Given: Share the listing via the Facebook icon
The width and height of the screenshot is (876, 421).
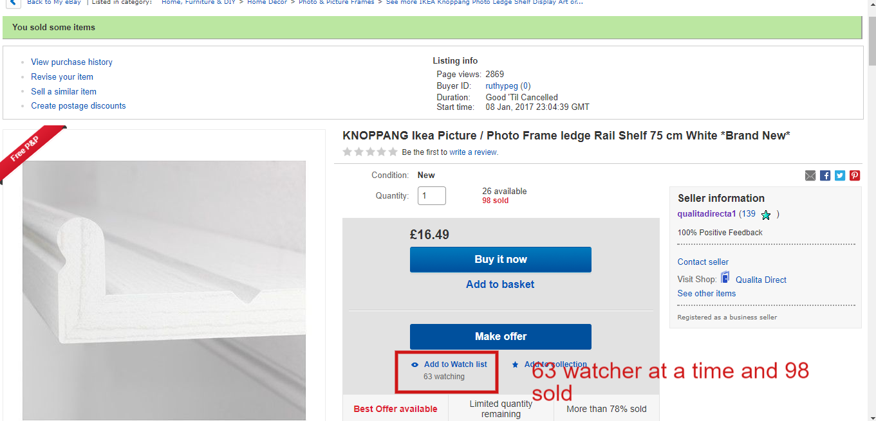Looking at the screenshot, I should point(825,175).
